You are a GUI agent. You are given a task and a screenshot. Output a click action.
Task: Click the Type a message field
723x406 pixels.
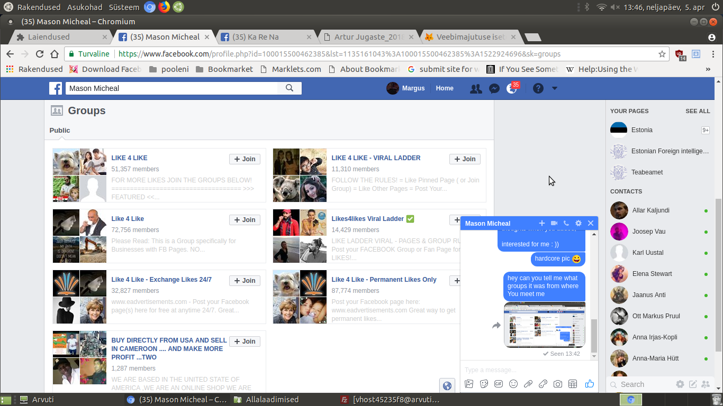pyautogui.click(x=529, y=370)
